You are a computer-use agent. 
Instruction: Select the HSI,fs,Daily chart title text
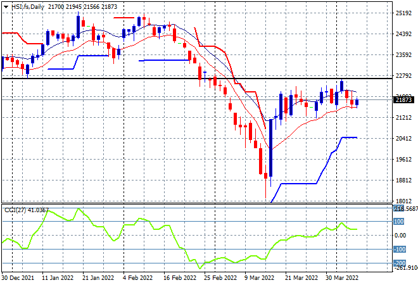pyautogui.click(x=28, y=7)
